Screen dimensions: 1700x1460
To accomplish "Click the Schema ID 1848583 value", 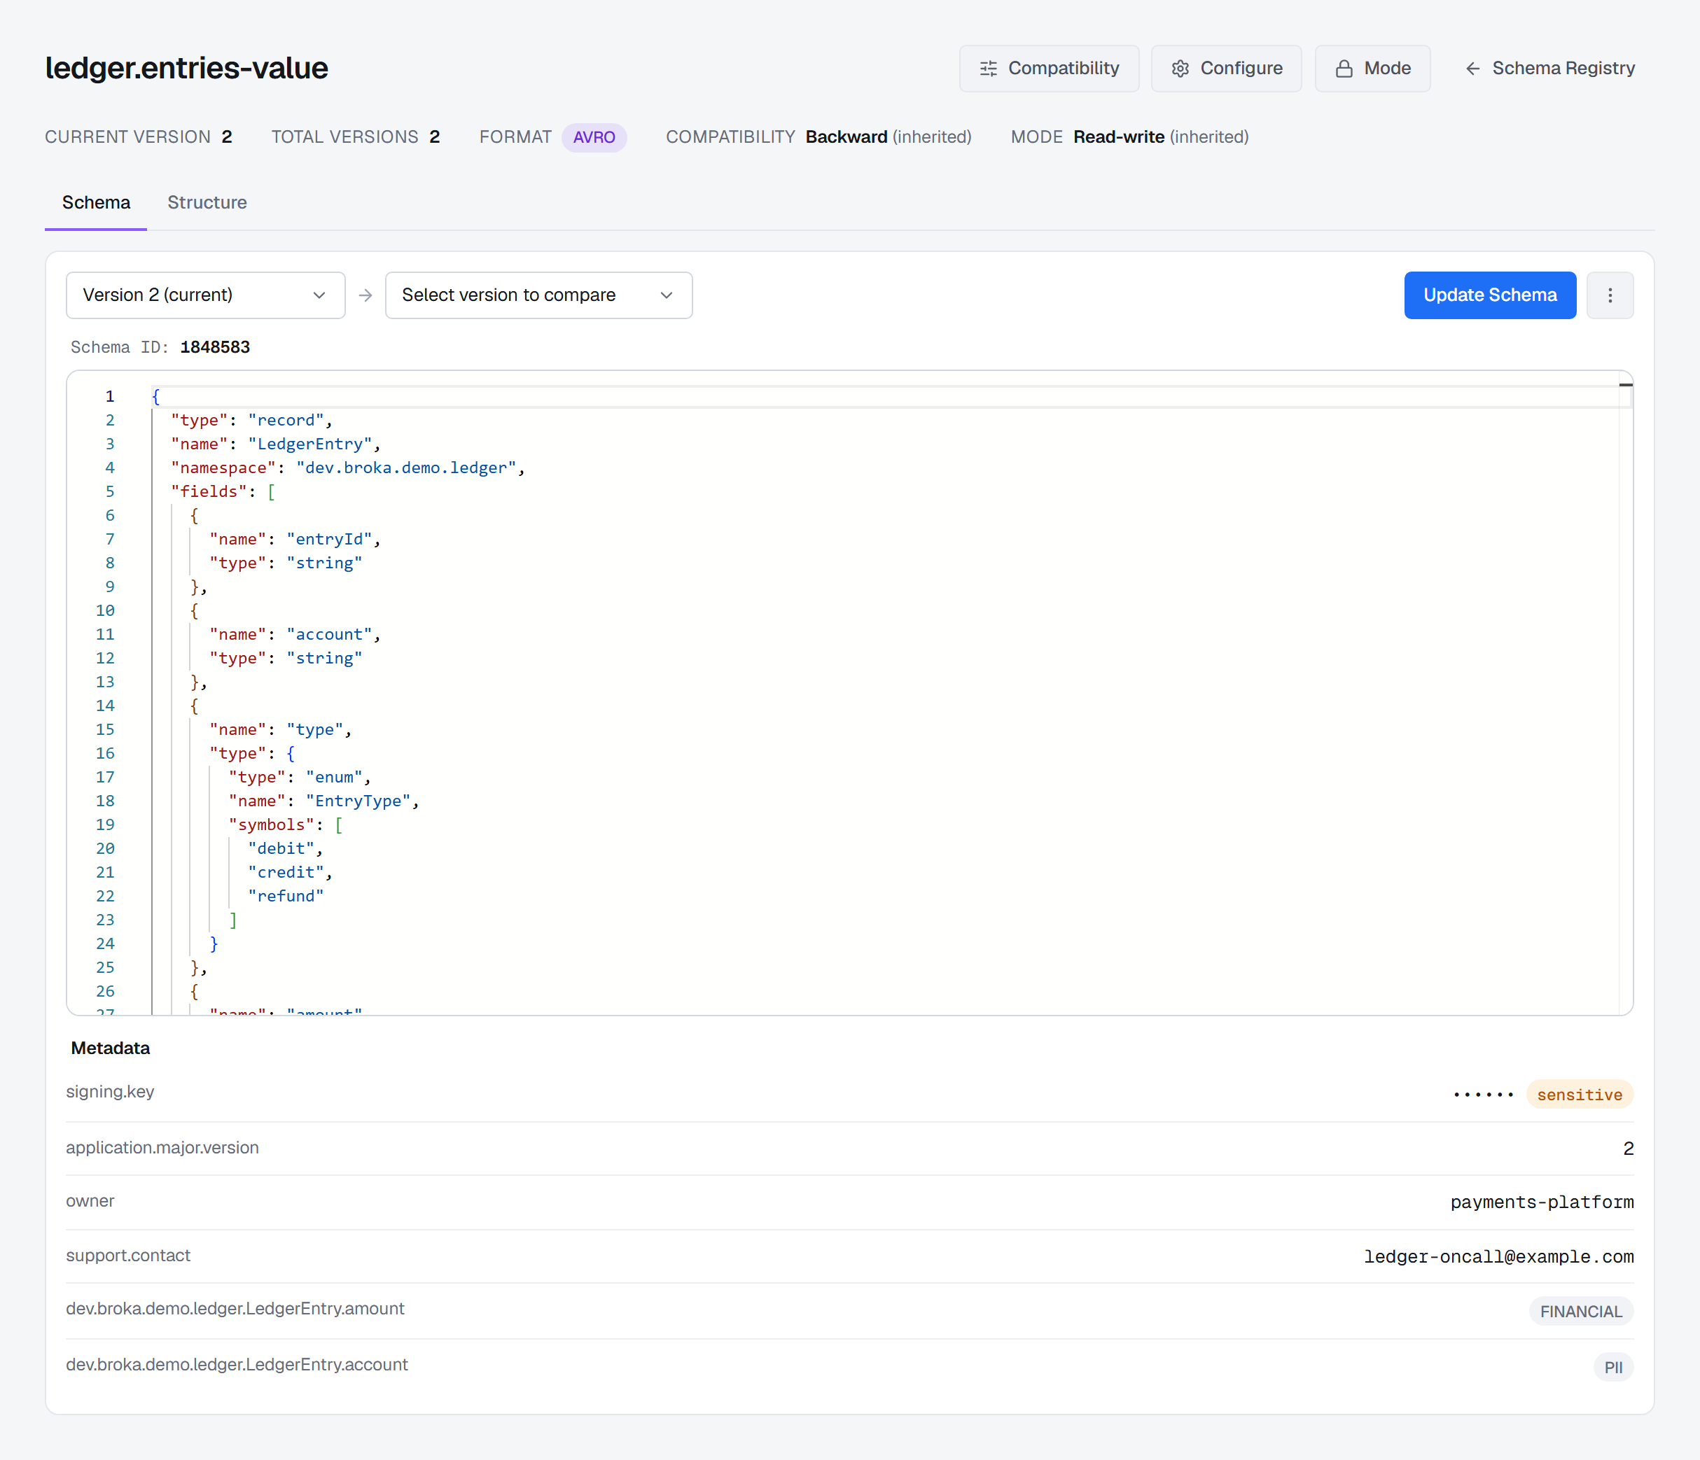I will click(x=215, y=347).
